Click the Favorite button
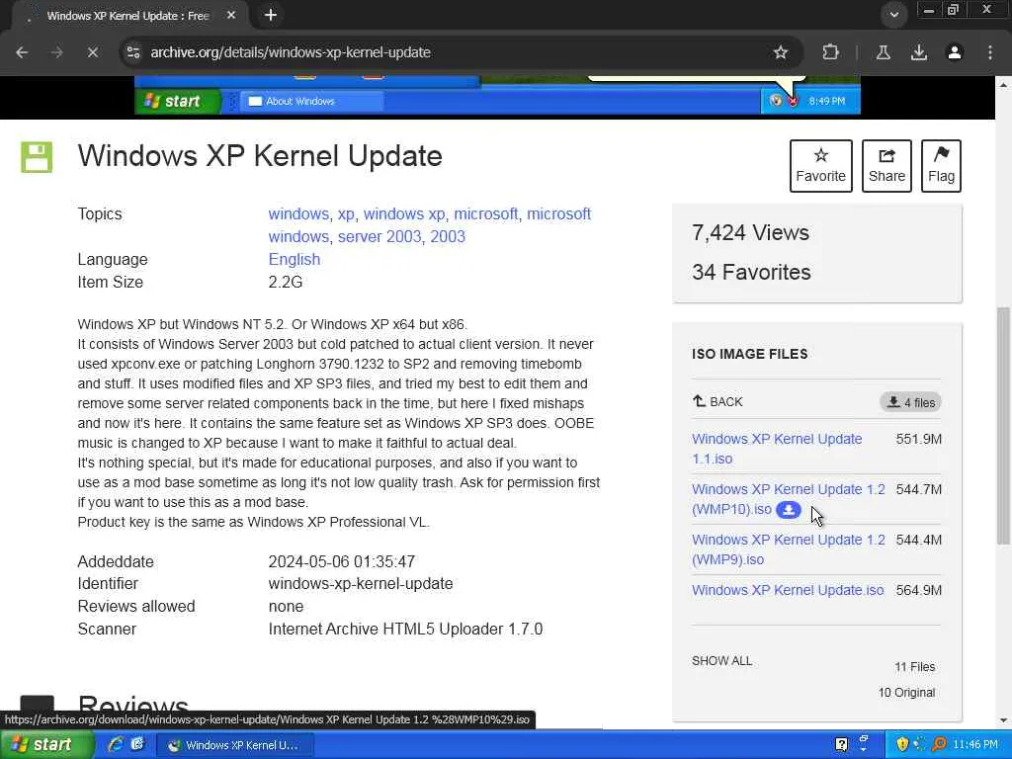 pyautogui.click(x=820, y=166)
